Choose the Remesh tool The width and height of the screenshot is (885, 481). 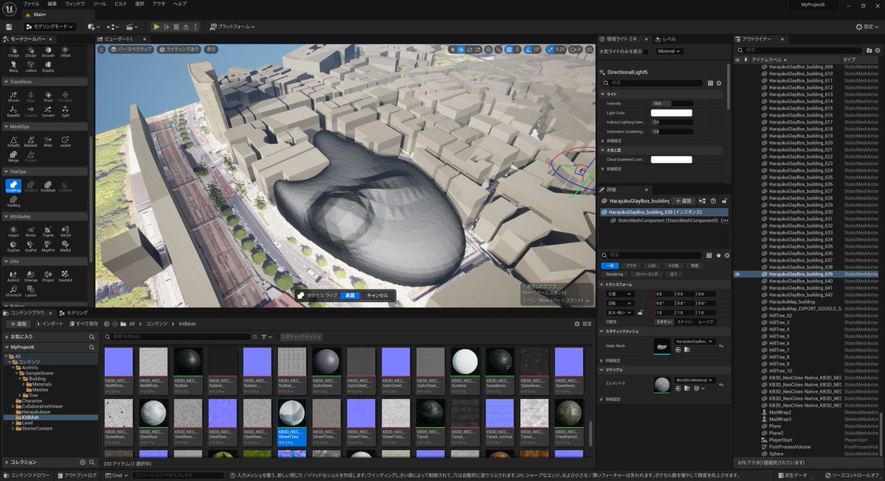(31, 141)
